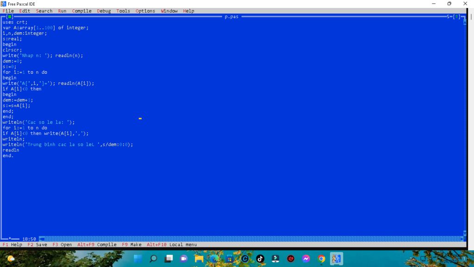
Task: Click the 'uses crt;' line
Action: [15, 22]
